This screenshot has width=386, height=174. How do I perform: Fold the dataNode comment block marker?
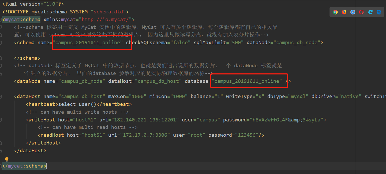(x=1, y=66)
